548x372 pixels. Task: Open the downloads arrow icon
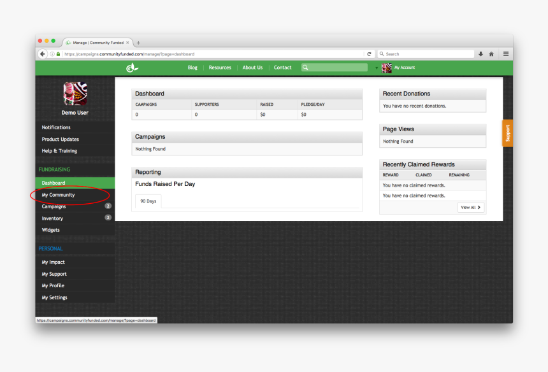(x=480, y=54)
